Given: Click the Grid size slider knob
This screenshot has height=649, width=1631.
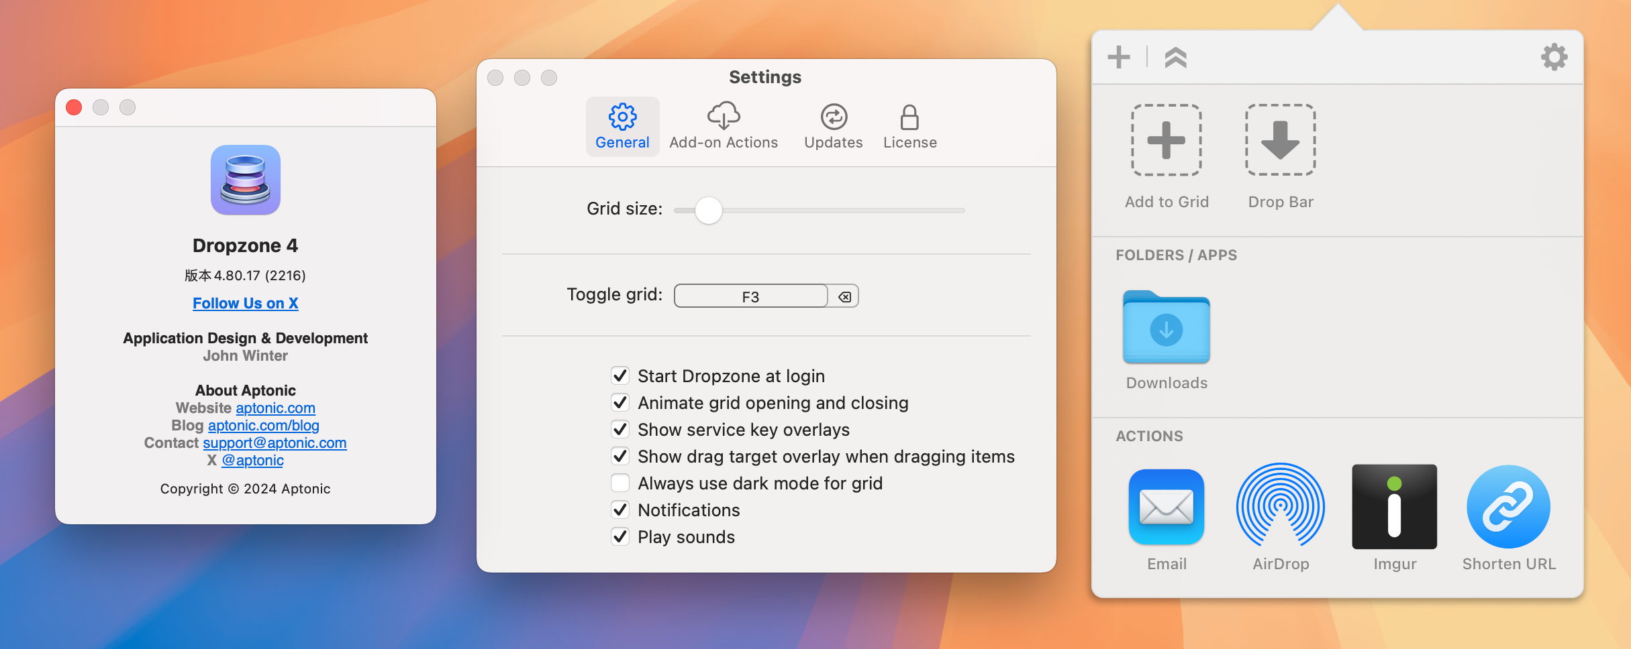Looking at the screenshot, I should pyautogui.click(x=708, y=211).
